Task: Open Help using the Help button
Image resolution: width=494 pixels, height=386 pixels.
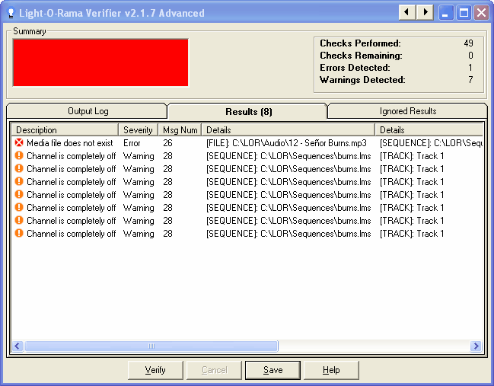Action: 331,370
